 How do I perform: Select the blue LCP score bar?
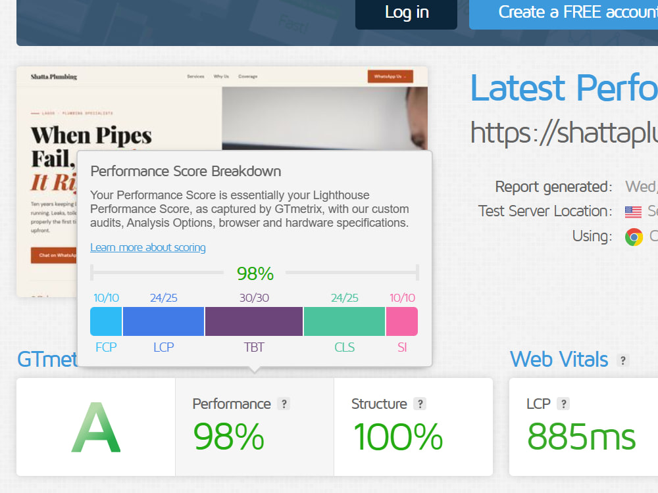pos(163,321)
